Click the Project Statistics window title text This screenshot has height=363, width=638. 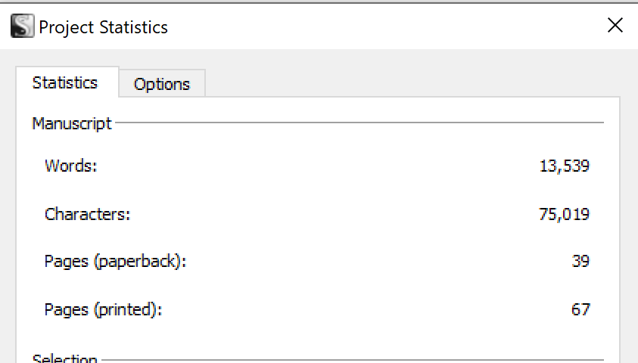(x=103, y=27)
